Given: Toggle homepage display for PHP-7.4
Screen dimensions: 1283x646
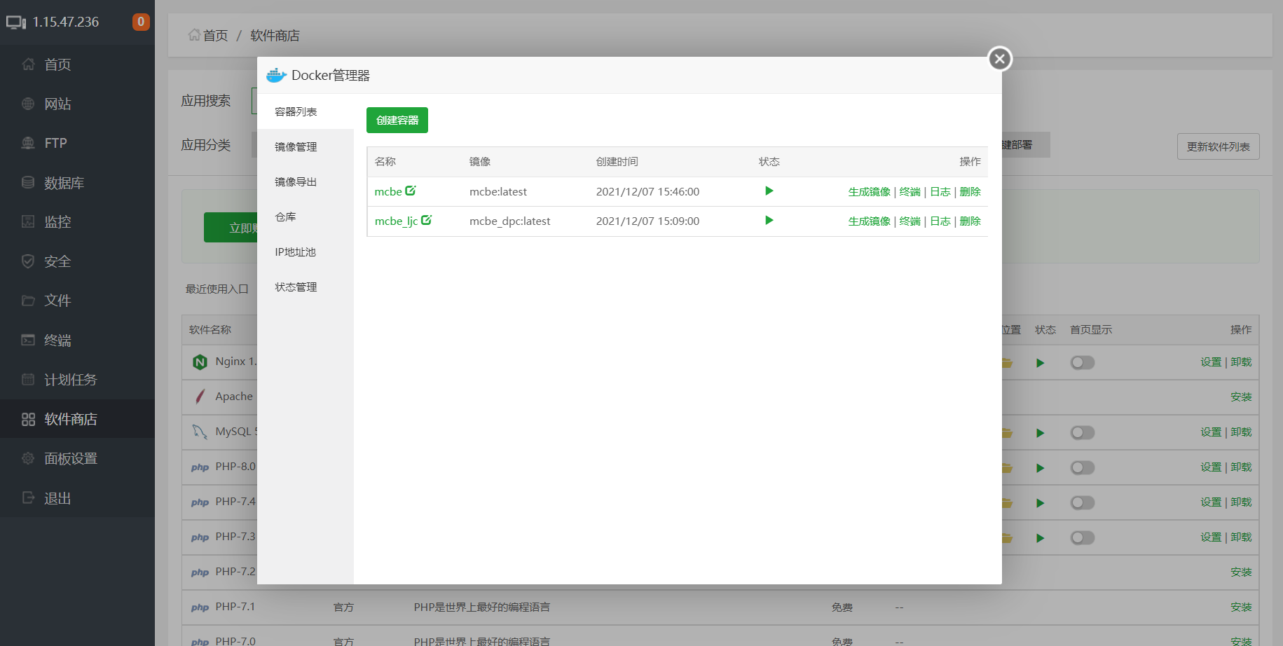Looking at the screenshot, I should (x=1082, y=502).
